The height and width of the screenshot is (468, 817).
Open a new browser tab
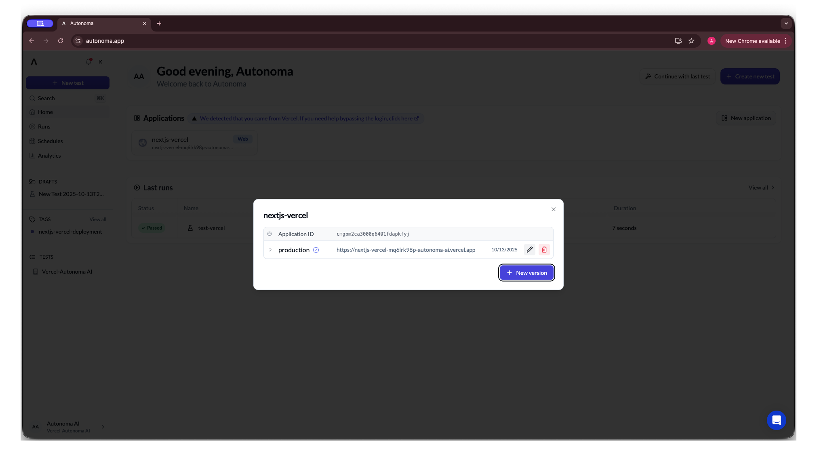tap(159, 23)
